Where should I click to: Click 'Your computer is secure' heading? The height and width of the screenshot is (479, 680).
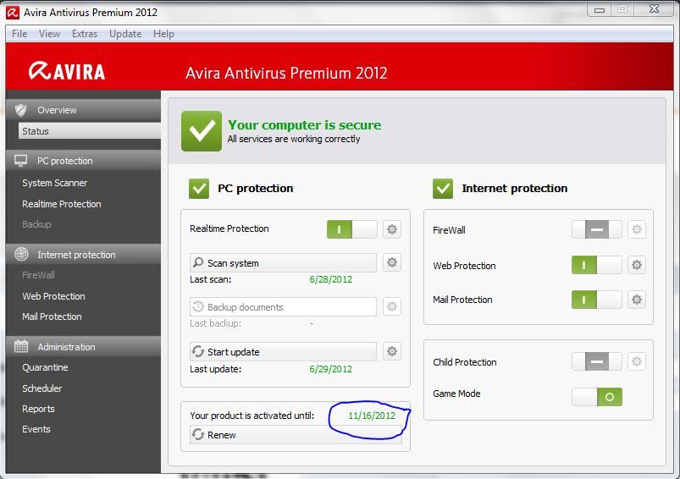pyautogui.click(x=305, y=125)
